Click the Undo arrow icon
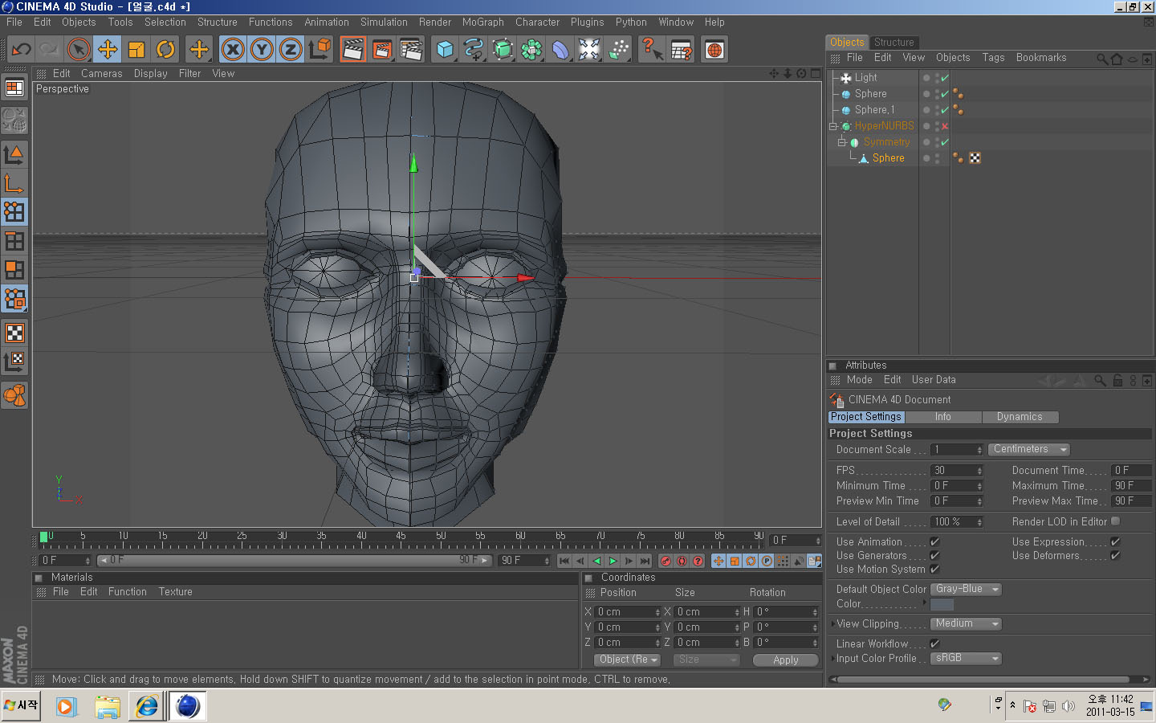 click(21, 50)
